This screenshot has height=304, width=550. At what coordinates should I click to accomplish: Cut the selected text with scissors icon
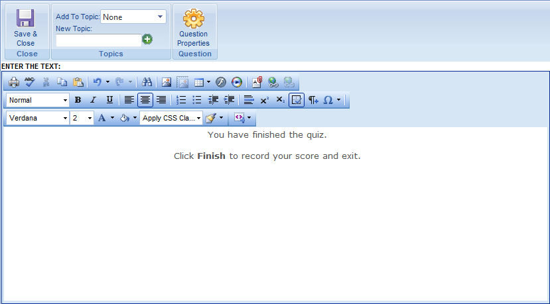click(x=46, y=82)
